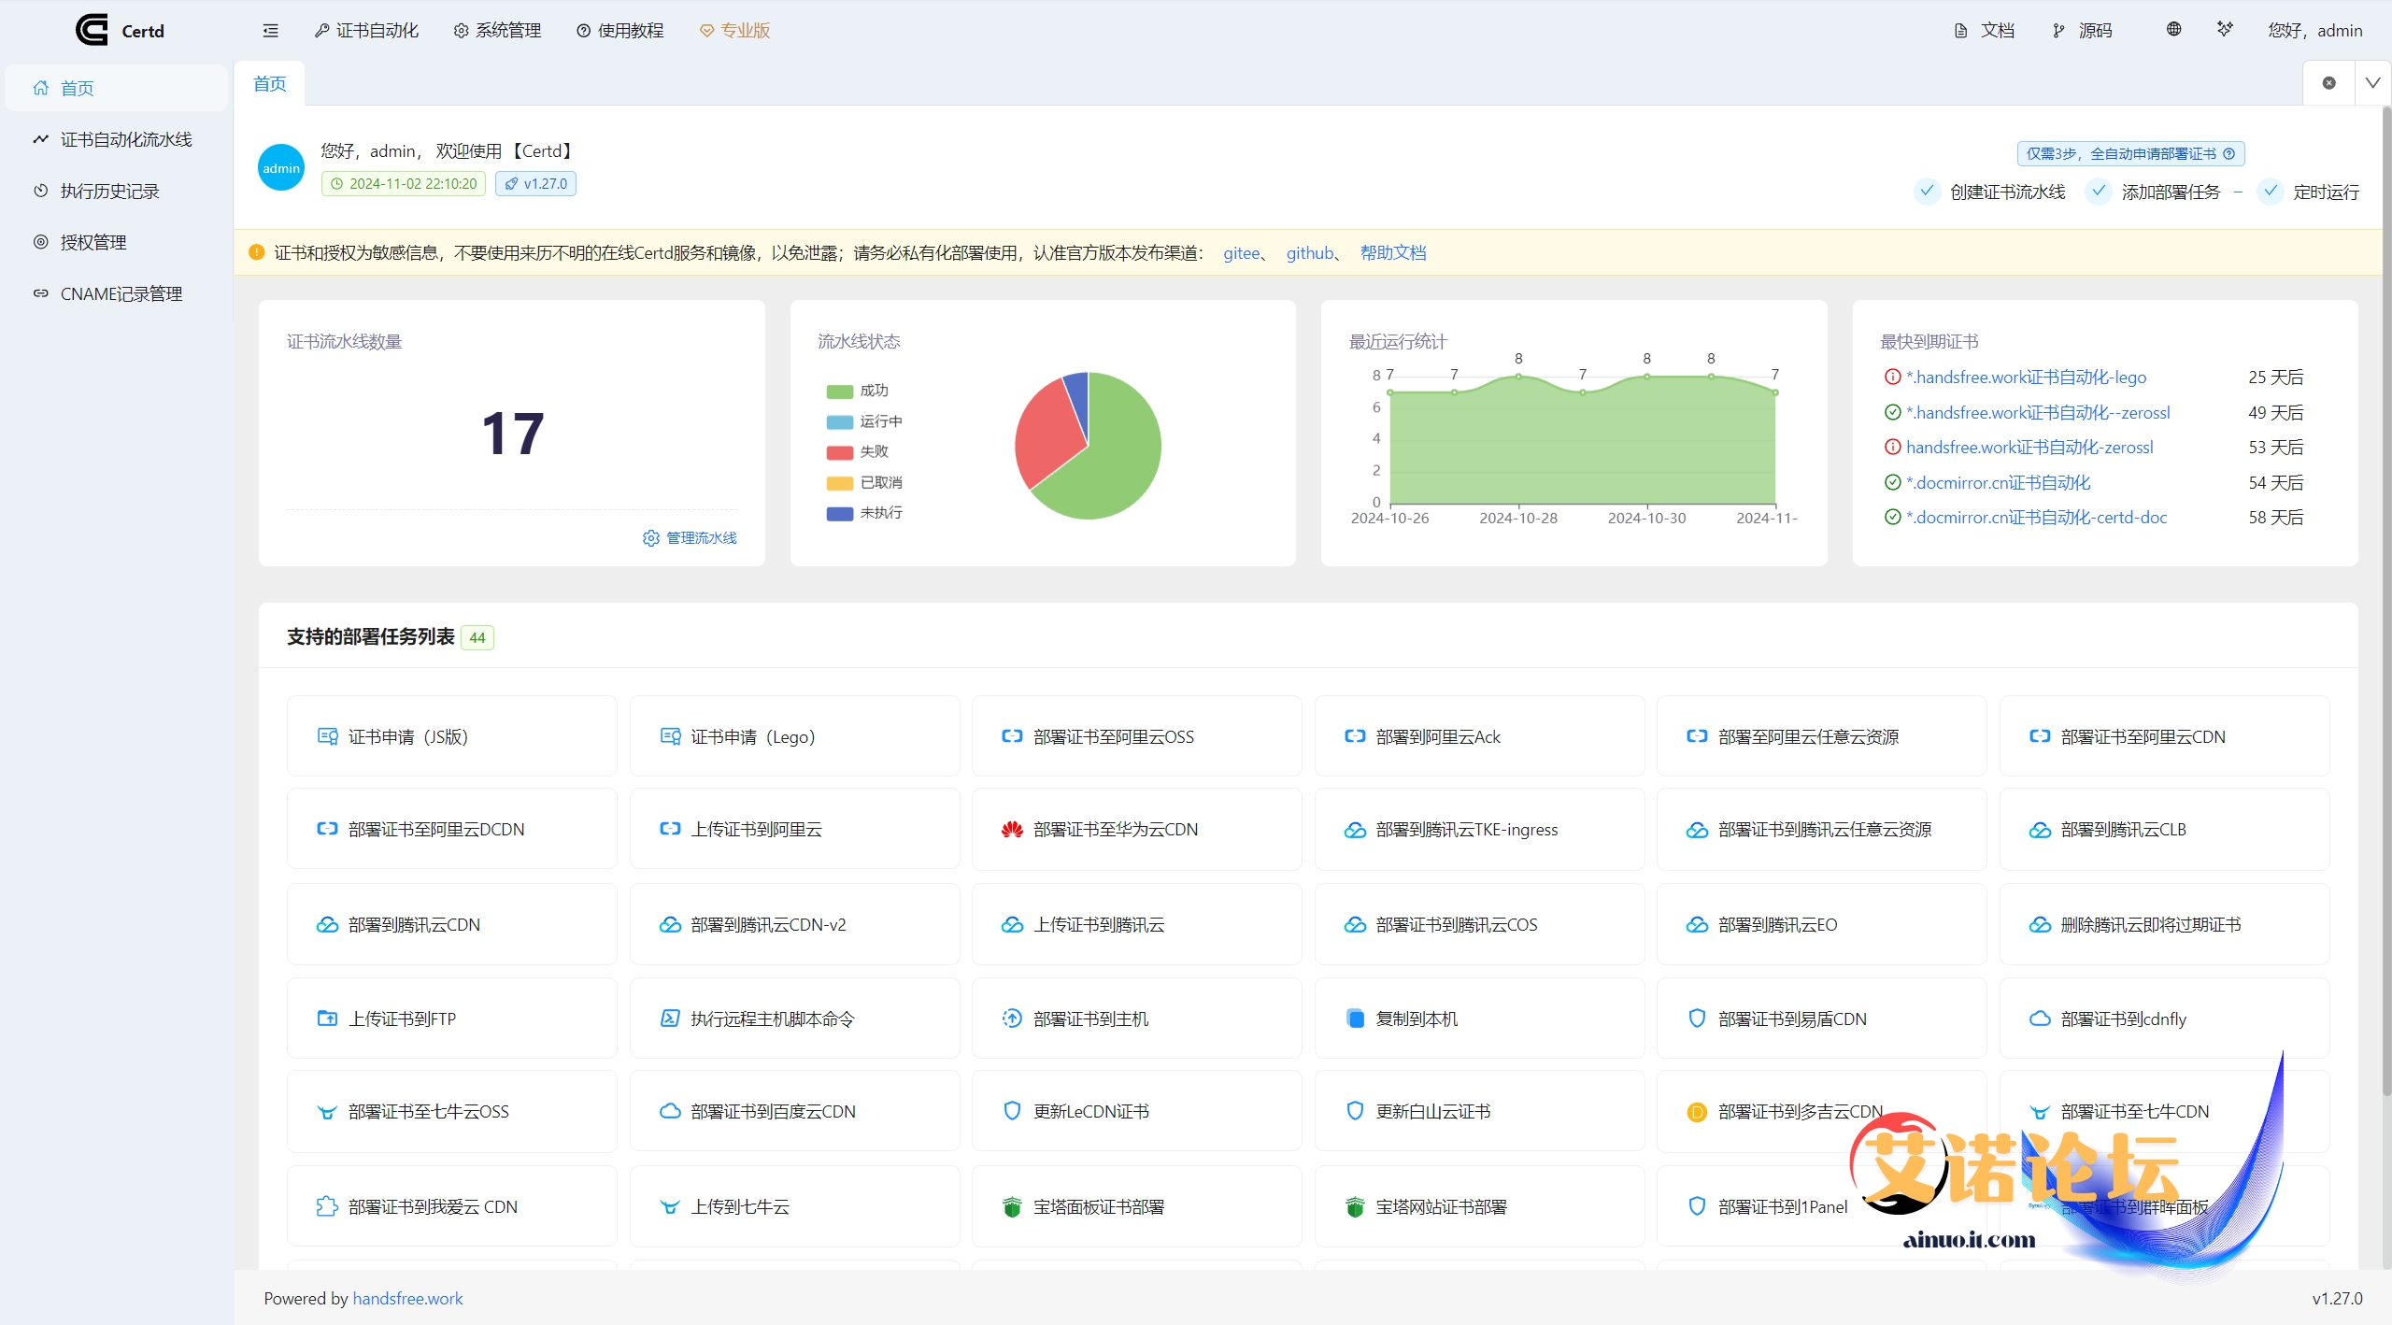This screenshot has width=2392, height=1325.
Task: Click the 部署证书至华为云CDN Huawei icon
Action: pyautogui.click(x=1012, y=830)
